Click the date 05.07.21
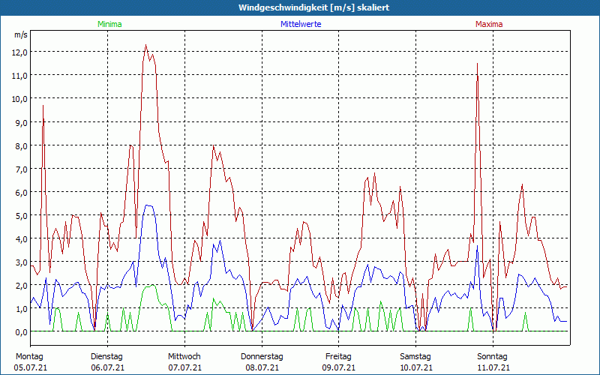 tap(30, 367)
